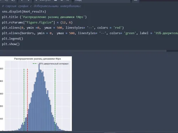178x133 pixels.
Task: Click restart and run all fast-forward icon
Action: tap(68, 0)
